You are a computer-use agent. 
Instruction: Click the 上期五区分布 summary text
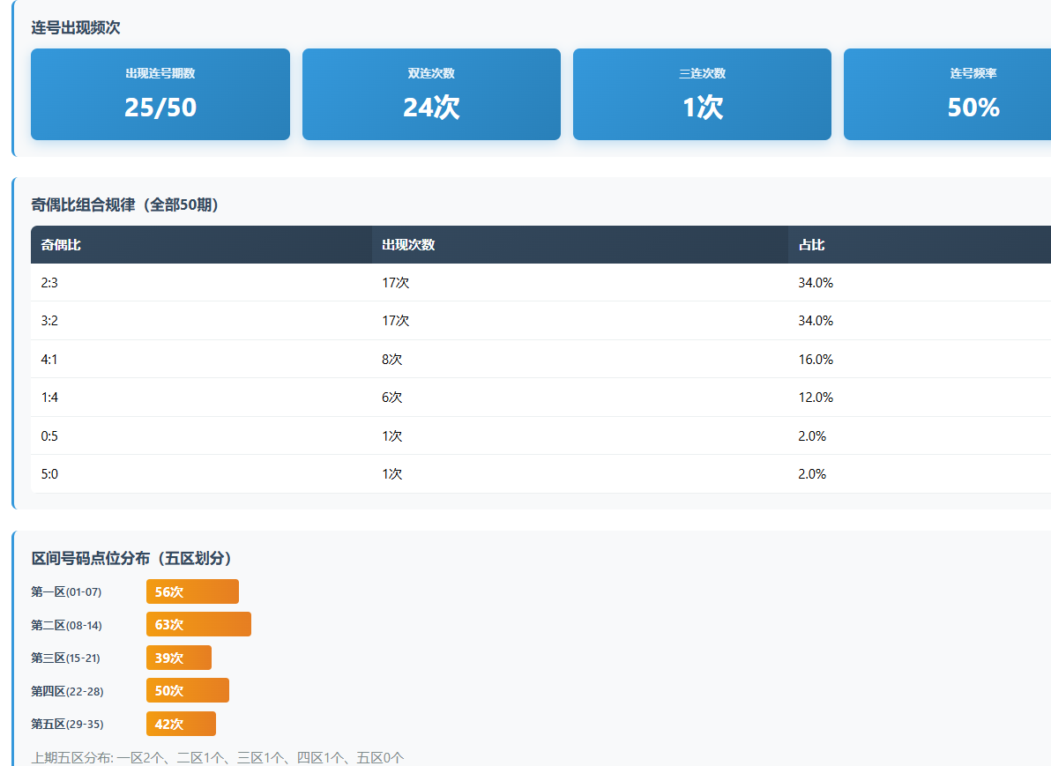(218, 757)
